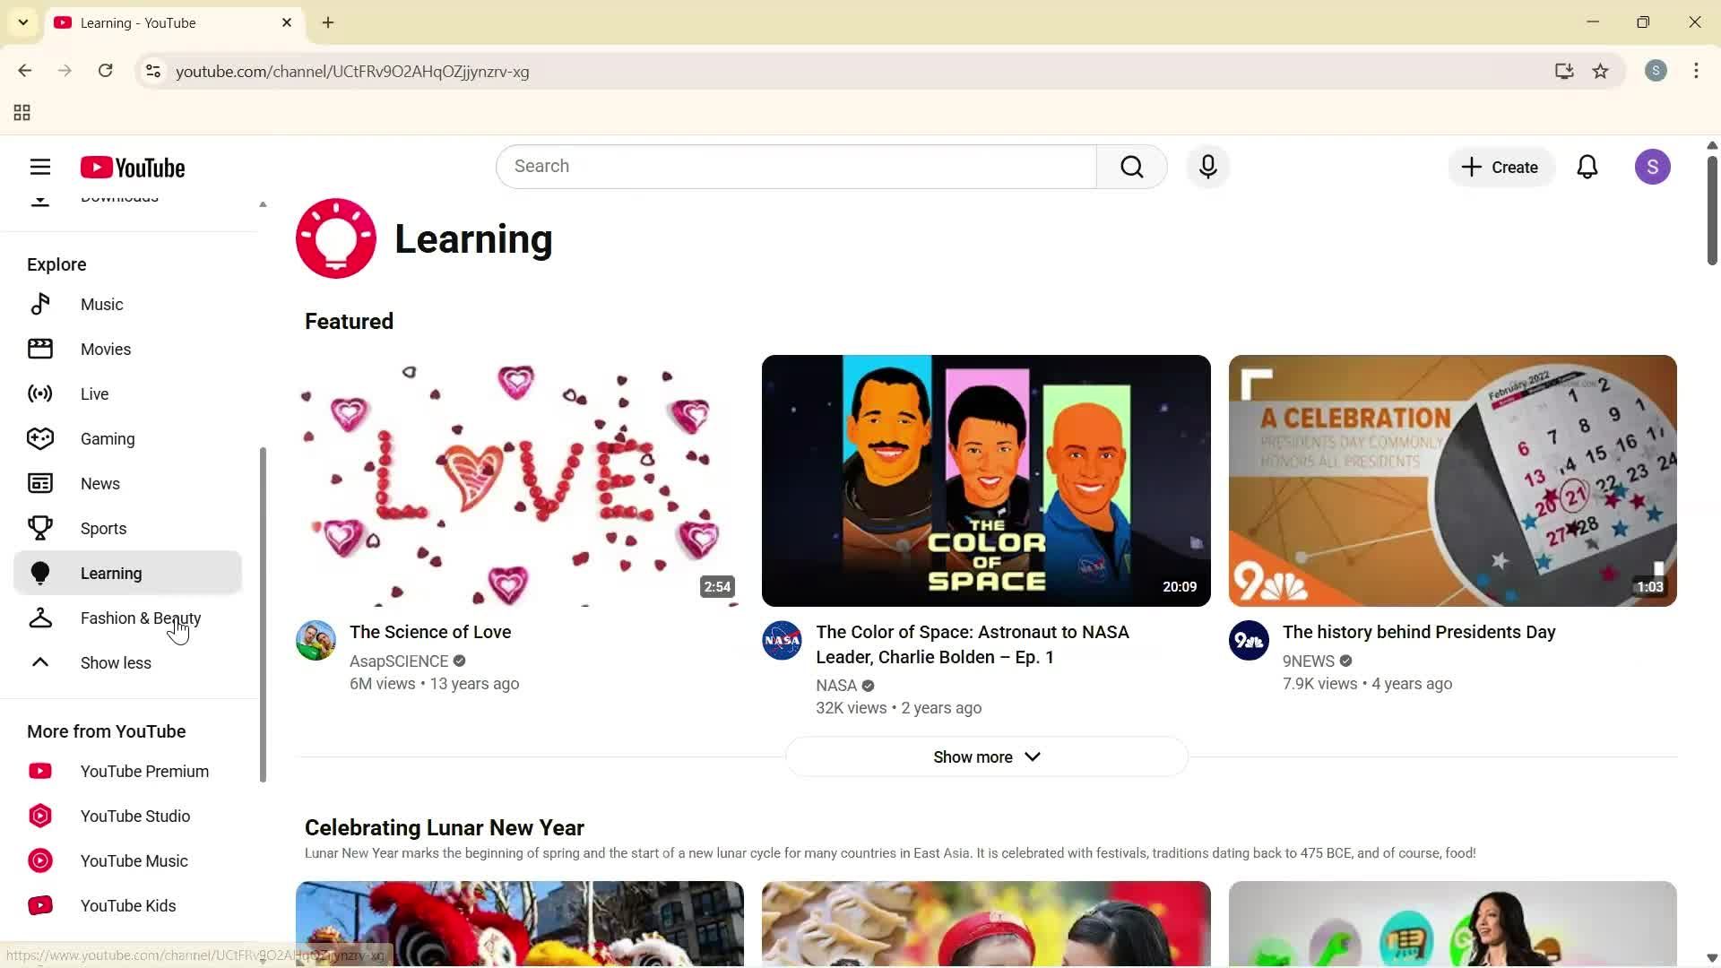Open YouTube Kids from the sidebar
The image size is (1721, 968).
(x=128, y=905)
